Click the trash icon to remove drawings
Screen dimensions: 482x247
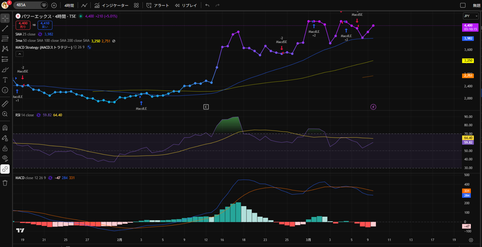coord(5,183)
